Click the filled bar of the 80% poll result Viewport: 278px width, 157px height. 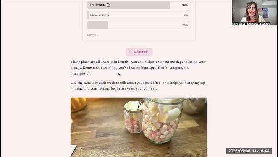coord(129,5)
